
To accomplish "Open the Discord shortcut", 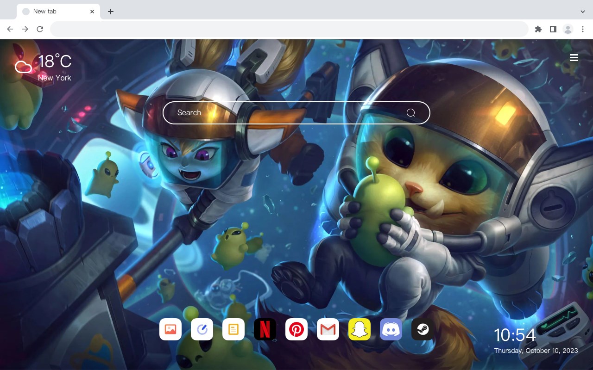I will pyautogui.click(x=391, y=329).
